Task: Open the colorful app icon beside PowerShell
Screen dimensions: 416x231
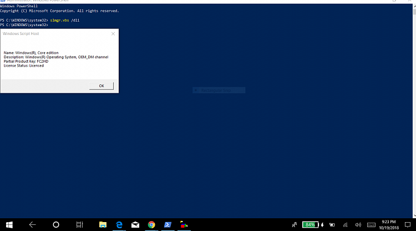Action: 184,225
